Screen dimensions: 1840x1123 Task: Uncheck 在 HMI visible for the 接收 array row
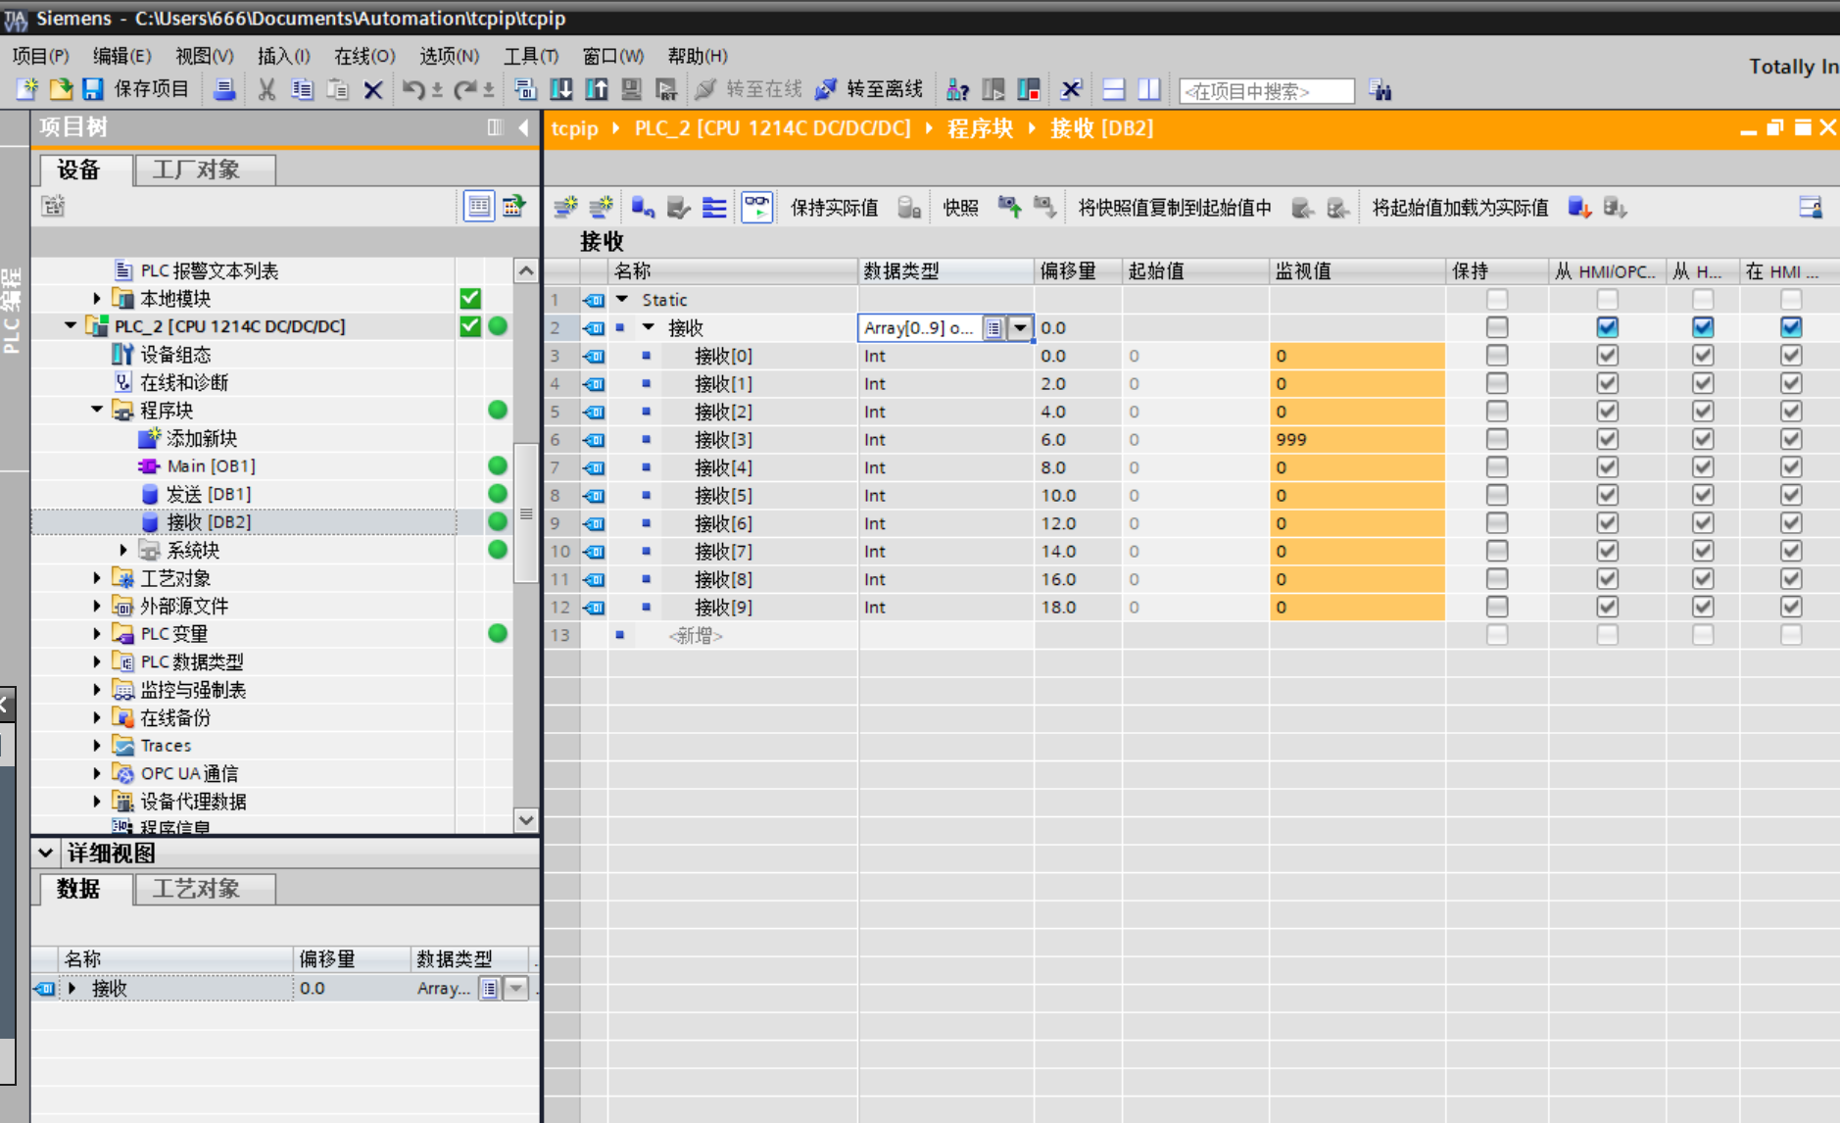click(1791, 327)
